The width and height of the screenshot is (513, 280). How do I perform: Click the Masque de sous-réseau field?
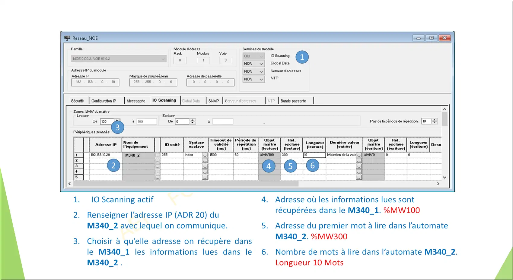click(x=153, y=82)
